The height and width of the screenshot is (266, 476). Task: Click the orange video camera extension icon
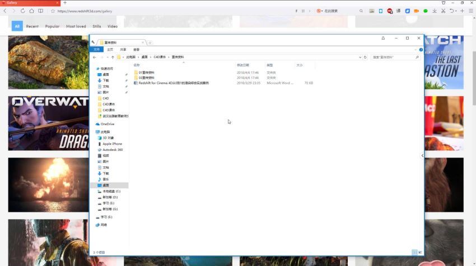417,11
